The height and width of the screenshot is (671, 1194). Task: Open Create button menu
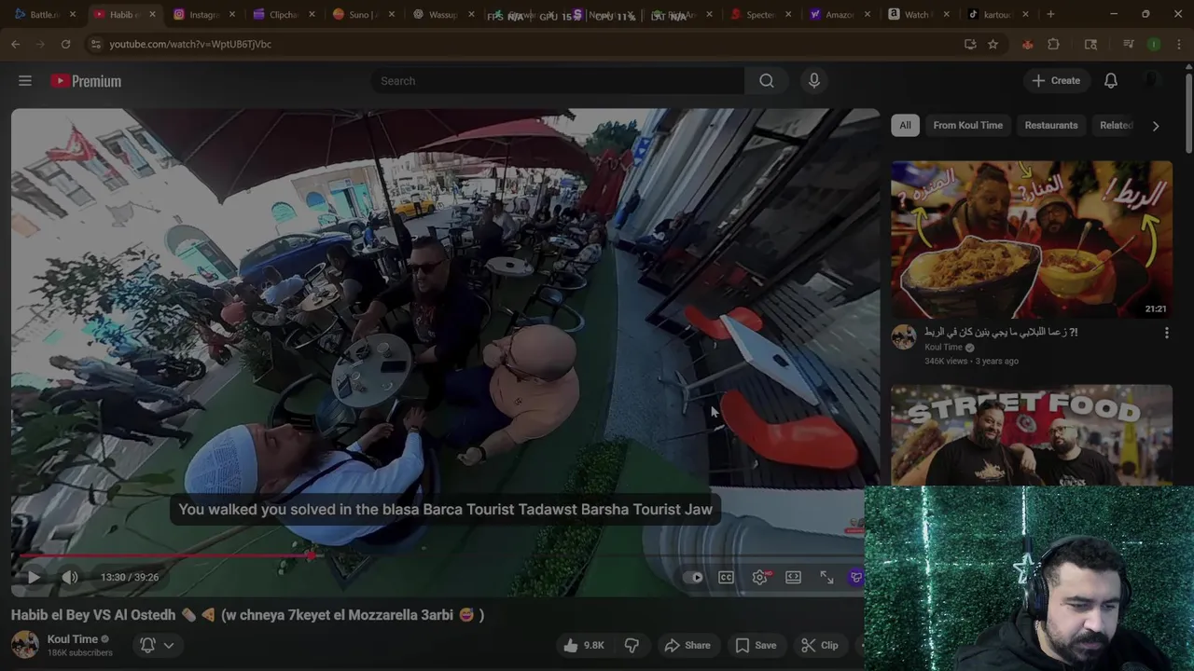click(1056, 81)
